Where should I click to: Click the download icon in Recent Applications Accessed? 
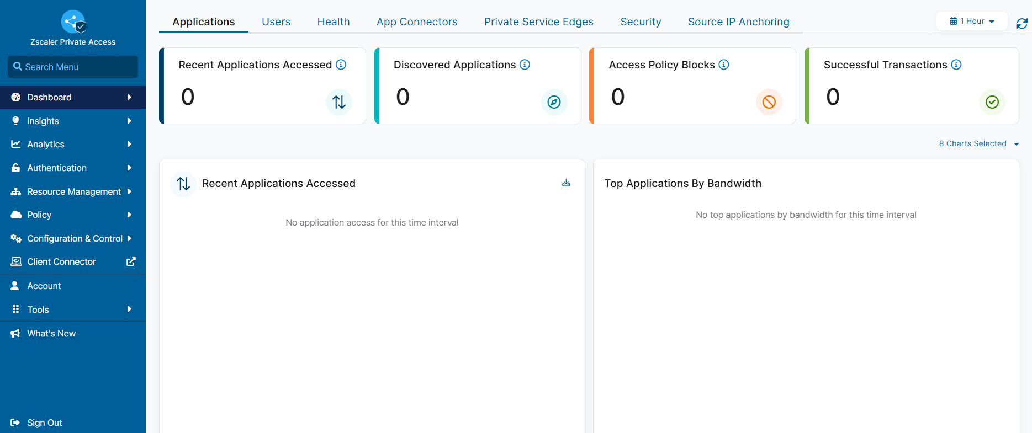point(566,183)
